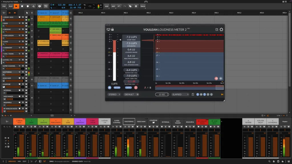Switch to the MIX view tab
Screen dimensions: 292x164
click(19, 161)
